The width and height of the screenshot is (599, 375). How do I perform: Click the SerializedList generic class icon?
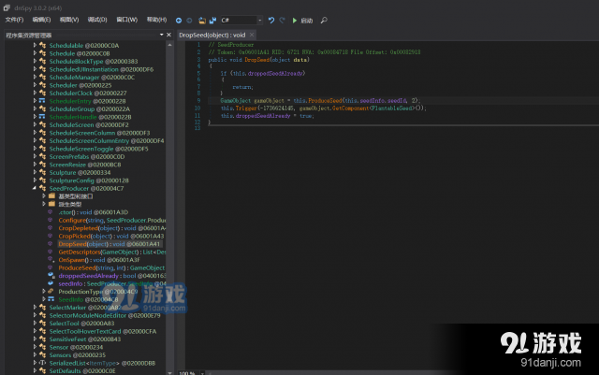pyautogui.click(x=42, y=363)
